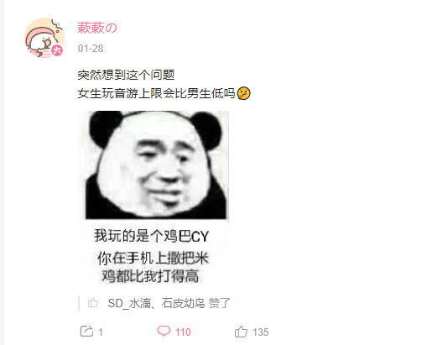432x345 pixels.
Task: Like the post with thumbs-up icon
Action: point(241,332)
